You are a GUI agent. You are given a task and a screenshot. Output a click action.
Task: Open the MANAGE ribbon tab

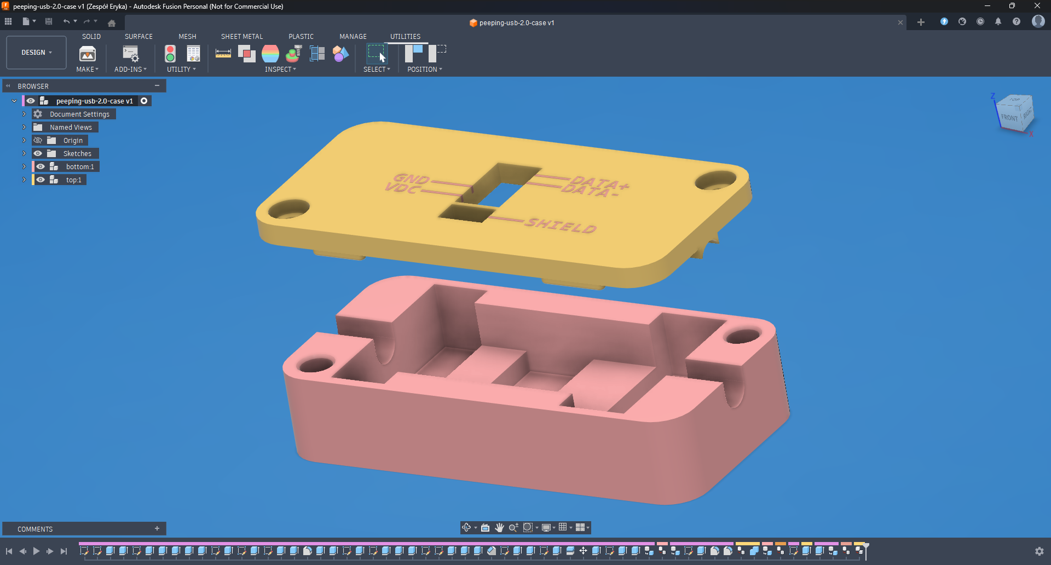353,36
